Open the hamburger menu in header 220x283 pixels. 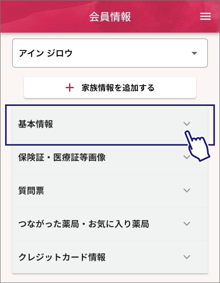(205, 16)
